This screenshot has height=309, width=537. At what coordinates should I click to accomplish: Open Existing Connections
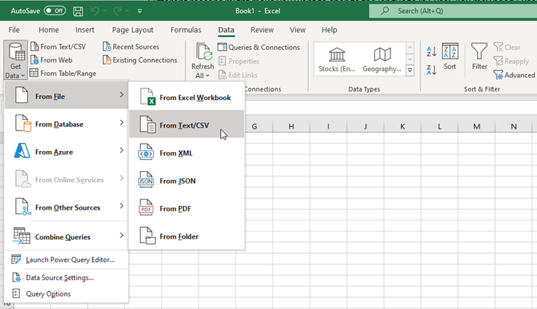pos(140,59)
